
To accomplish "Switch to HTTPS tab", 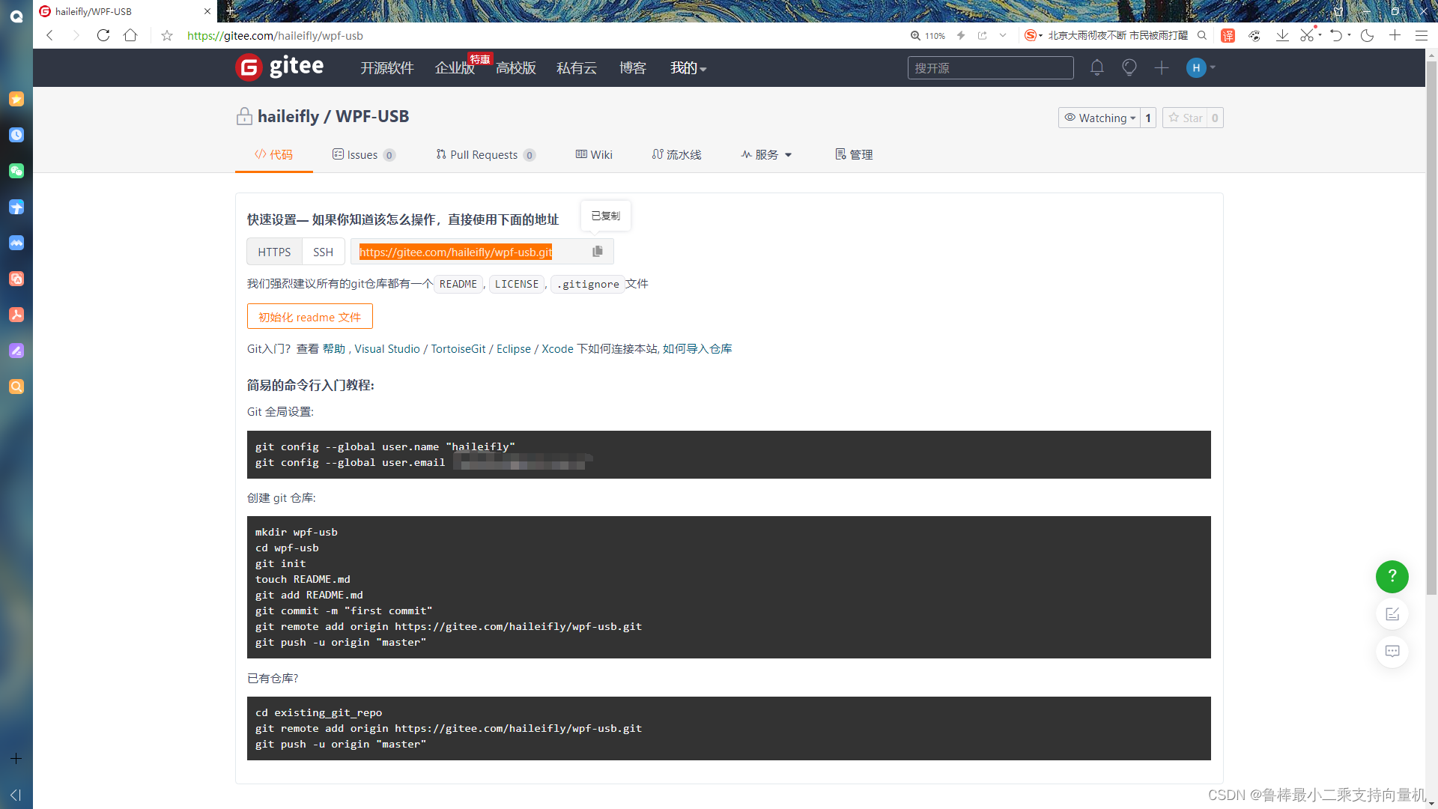I will (x=275, y=251).
